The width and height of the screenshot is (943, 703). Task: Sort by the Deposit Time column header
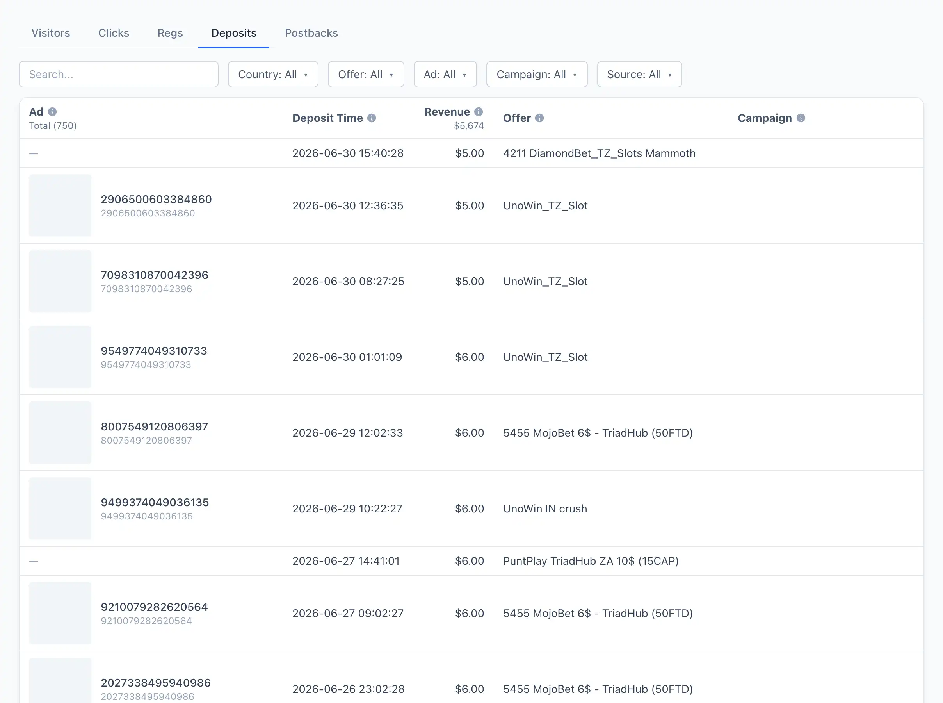point(327,118)
